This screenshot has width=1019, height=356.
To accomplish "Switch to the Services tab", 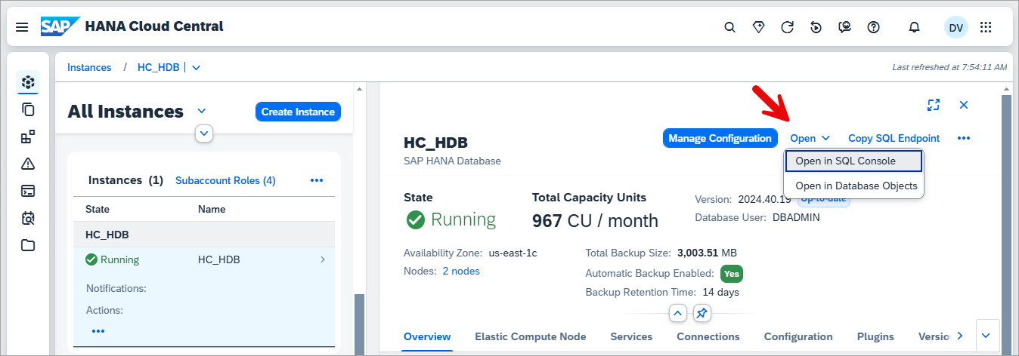I will (x=631, y=336).
